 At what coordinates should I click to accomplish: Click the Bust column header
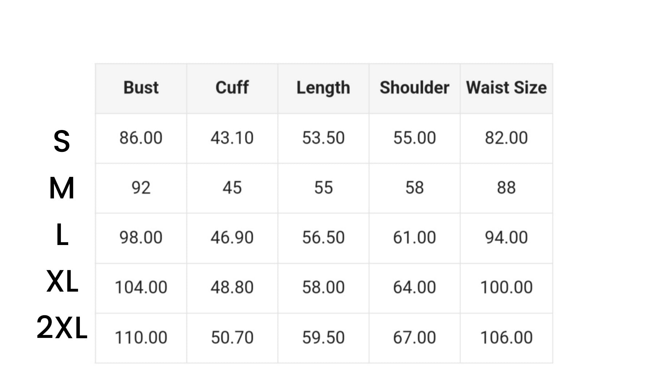(141, 88)
